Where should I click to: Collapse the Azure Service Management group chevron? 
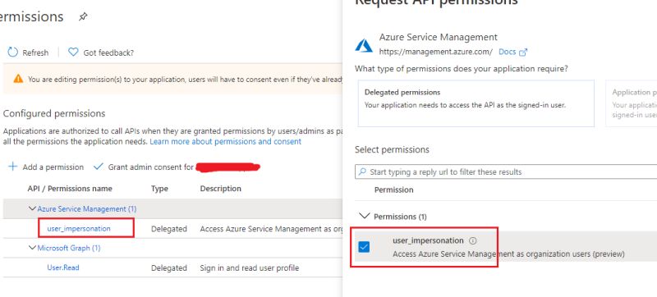[x=32, y=208]
